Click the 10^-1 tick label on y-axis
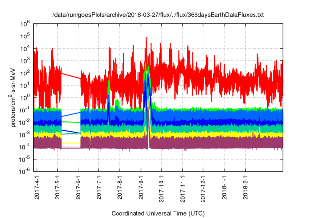The image size is (312, 218). (x=24, y=110)
